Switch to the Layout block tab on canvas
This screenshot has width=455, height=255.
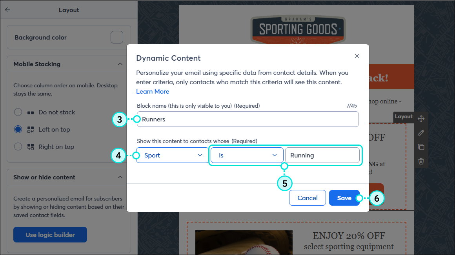(x=404, y=117)
